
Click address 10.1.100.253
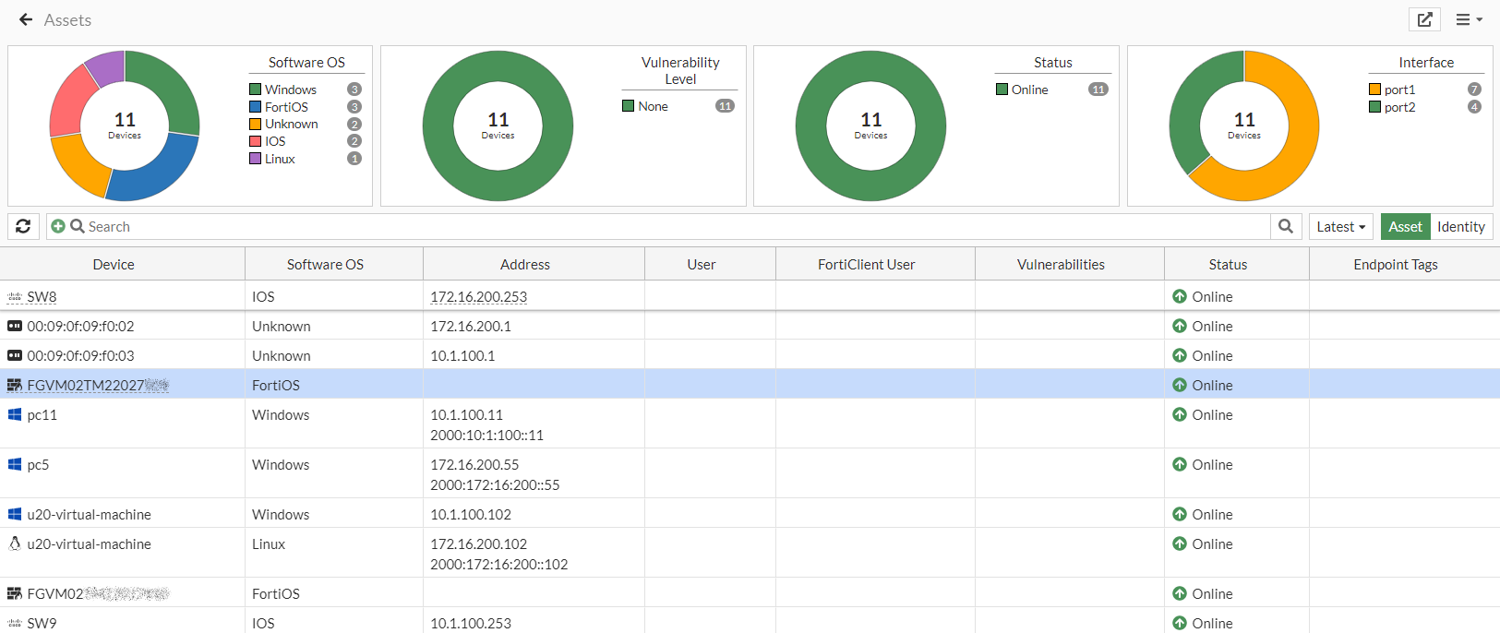[x=471, y=623]
